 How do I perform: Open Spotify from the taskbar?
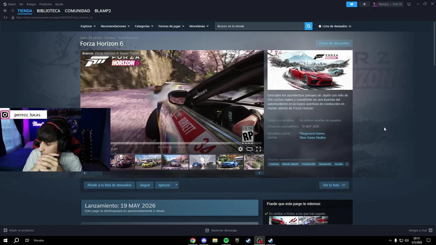coord(226,241)
